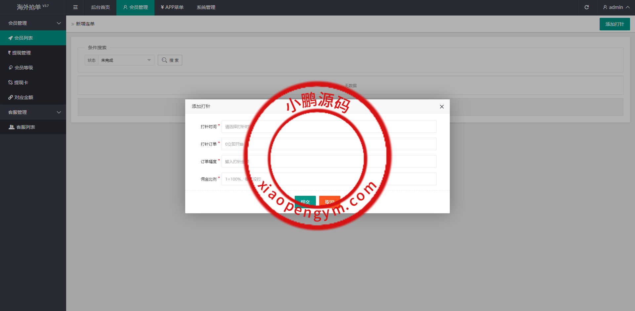Image resolution: width=635 pixels, height=311 pixels.
Task: Open the 状态 dropdown showing 未完成
Action: pos(126,60)
